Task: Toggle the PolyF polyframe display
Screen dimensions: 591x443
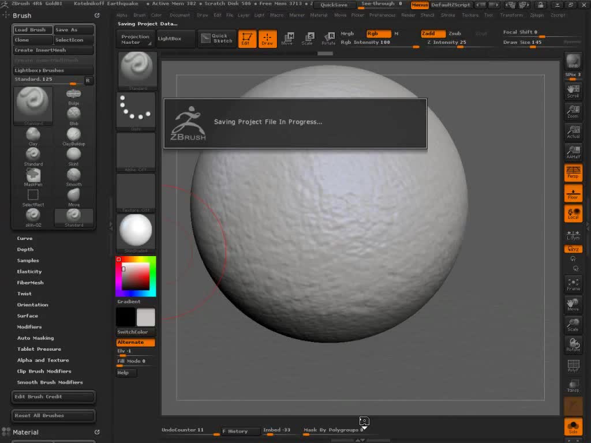Action: click(x=573, y=365)
